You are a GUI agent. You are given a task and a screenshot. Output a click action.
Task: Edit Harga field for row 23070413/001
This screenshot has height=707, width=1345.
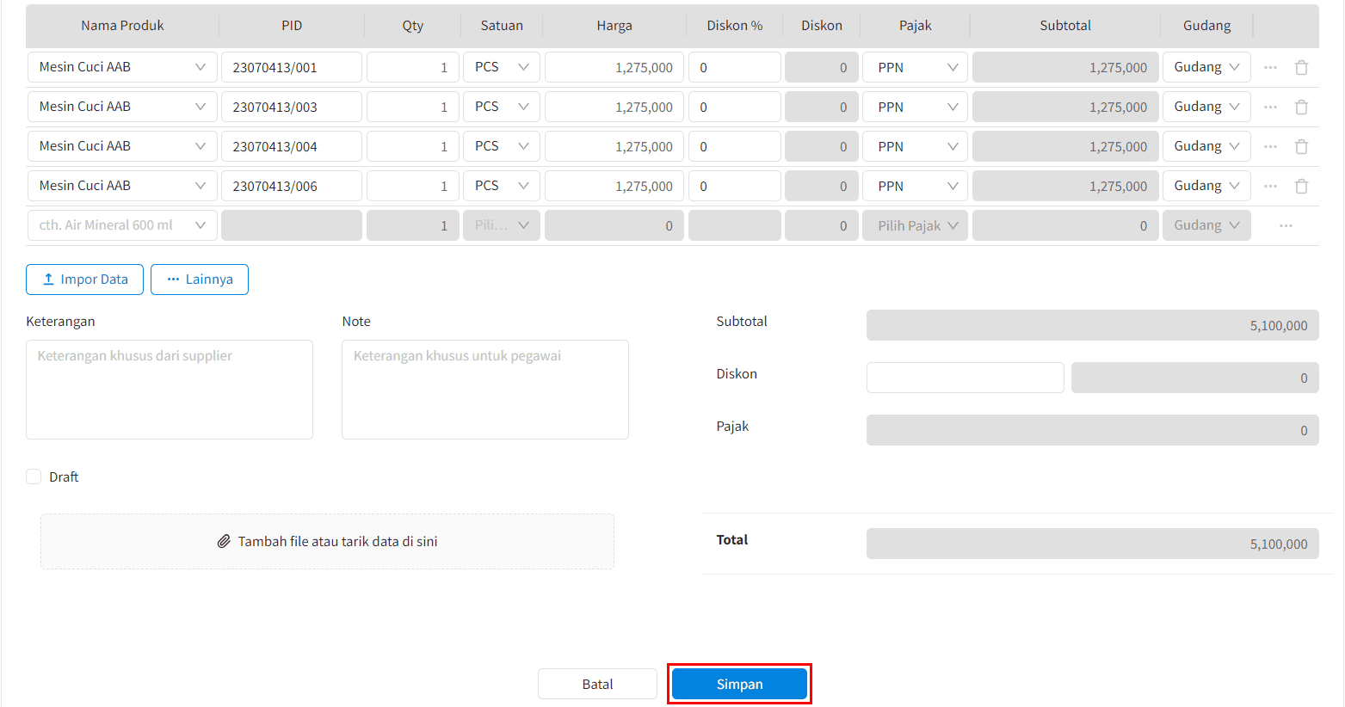[614, 67]
